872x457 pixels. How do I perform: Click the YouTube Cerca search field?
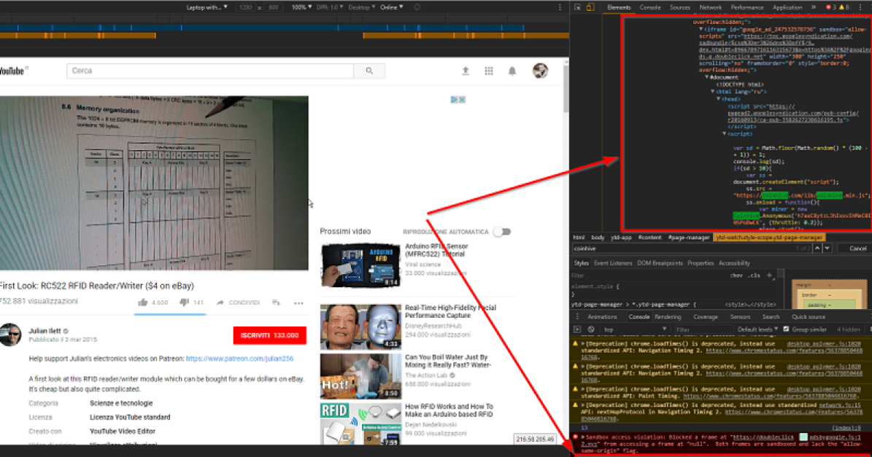[210, 71]
